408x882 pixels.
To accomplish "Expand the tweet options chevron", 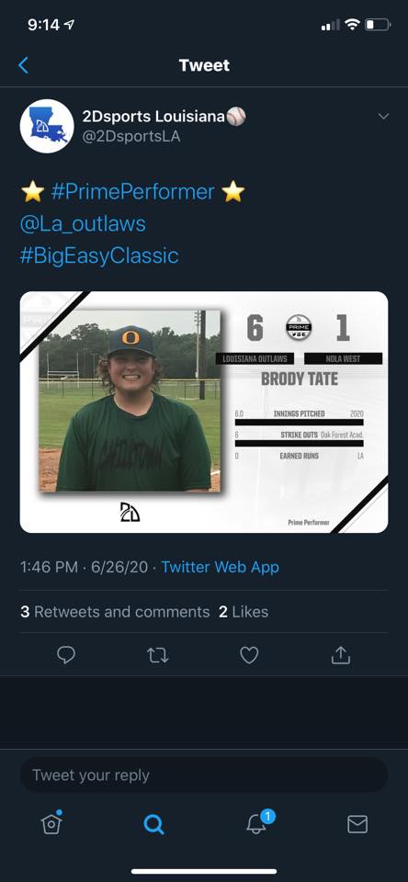I will 383,117.
